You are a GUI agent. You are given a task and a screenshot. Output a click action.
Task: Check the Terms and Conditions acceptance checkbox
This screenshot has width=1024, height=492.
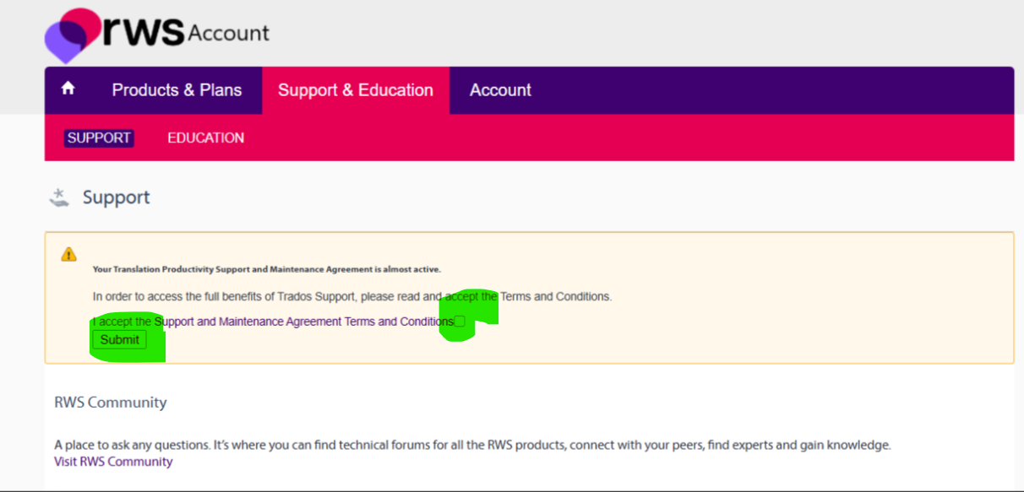460,321
